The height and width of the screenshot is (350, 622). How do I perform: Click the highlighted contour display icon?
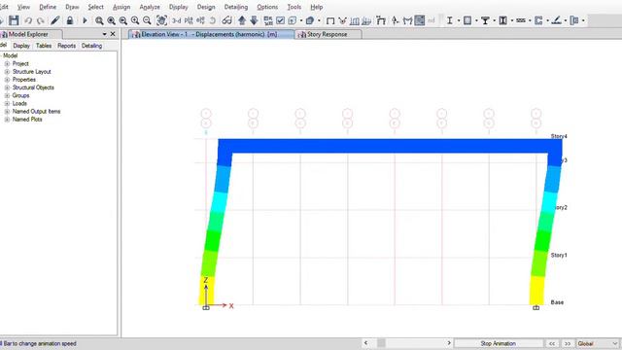pyautogui.click(x=419, y=20)
